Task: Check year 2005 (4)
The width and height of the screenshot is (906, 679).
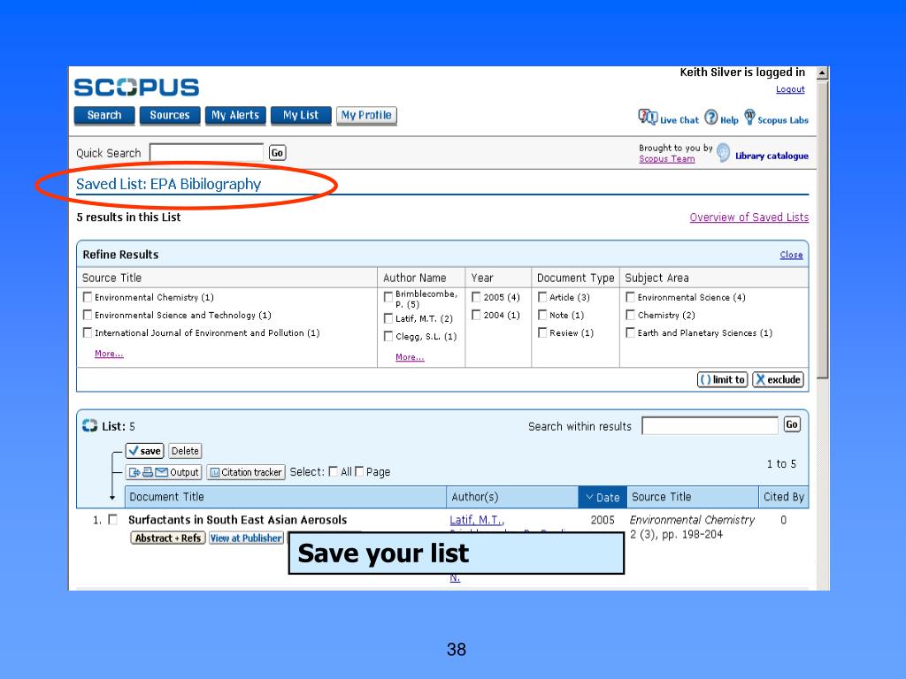Action: pyautogui.click(x=476, y=297)
